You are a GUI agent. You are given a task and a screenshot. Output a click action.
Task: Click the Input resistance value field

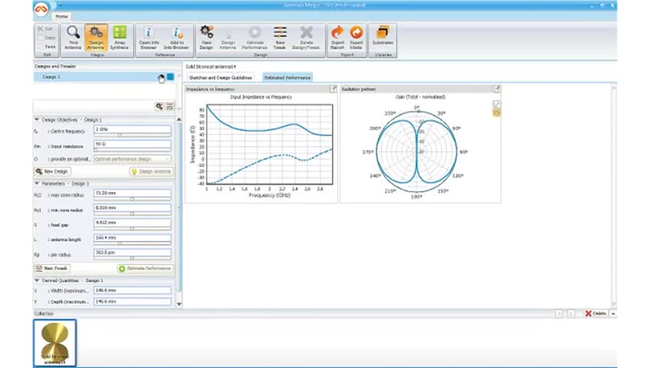point(133,144)
